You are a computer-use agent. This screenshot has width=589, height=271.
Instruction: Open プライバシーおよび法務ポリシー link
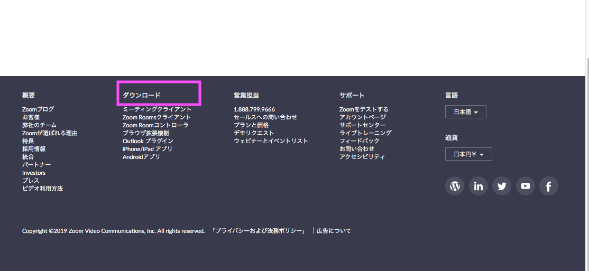pyautogui.click(x=259, y=231)
